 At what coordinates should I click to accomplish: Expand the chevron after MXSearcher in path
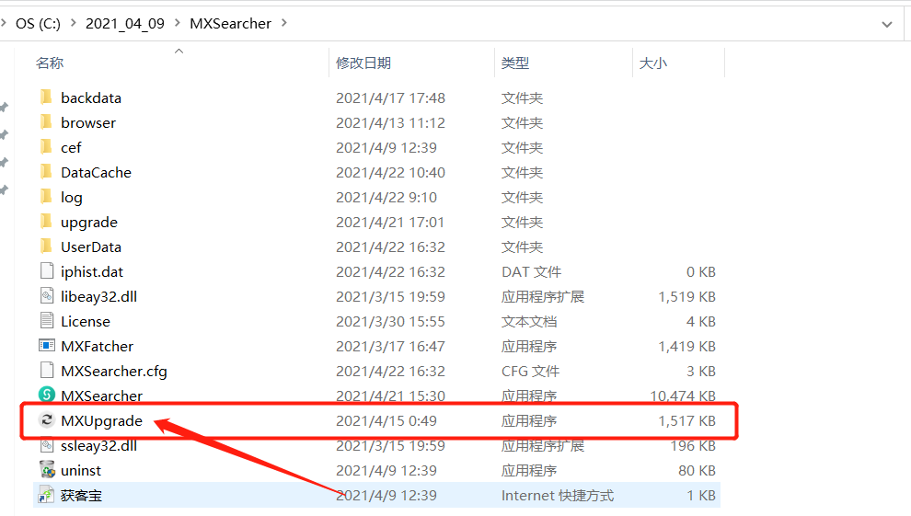[283, 24]
